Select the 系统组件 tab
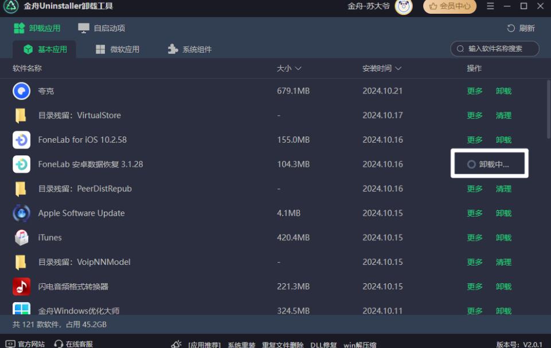The width and height of the screenshot is (551, 348). 190,49
